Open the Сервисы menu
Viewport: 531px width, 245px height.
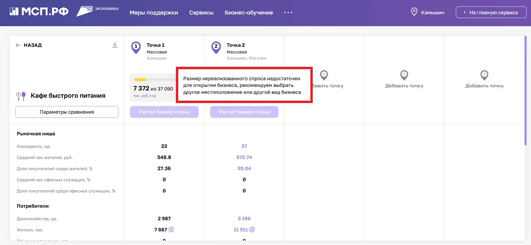click(201, 13)
